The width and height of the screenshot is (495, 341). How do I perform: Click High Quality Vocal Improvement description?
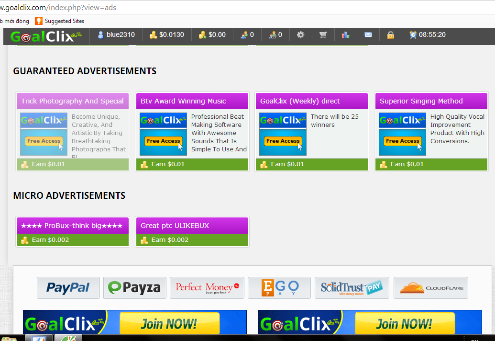point(457,129)
